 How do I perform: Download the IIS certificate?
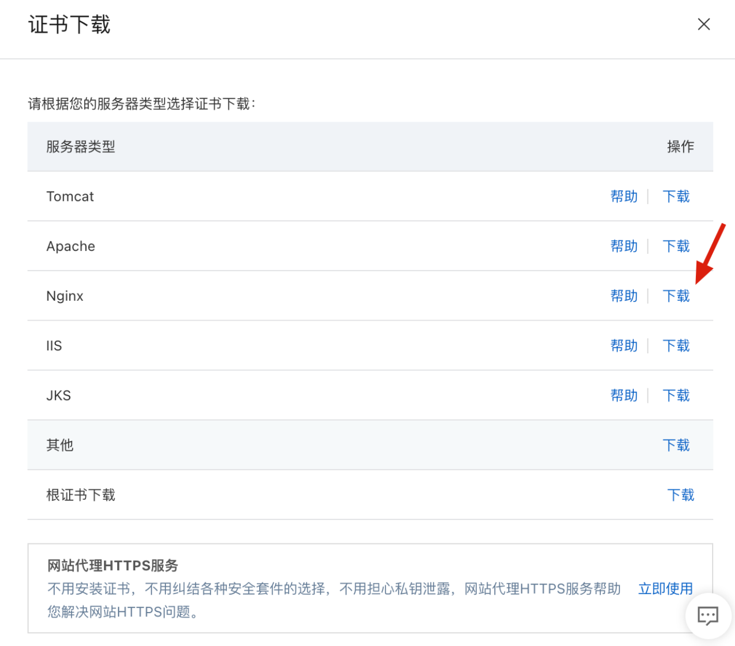(x=676, y=346)
